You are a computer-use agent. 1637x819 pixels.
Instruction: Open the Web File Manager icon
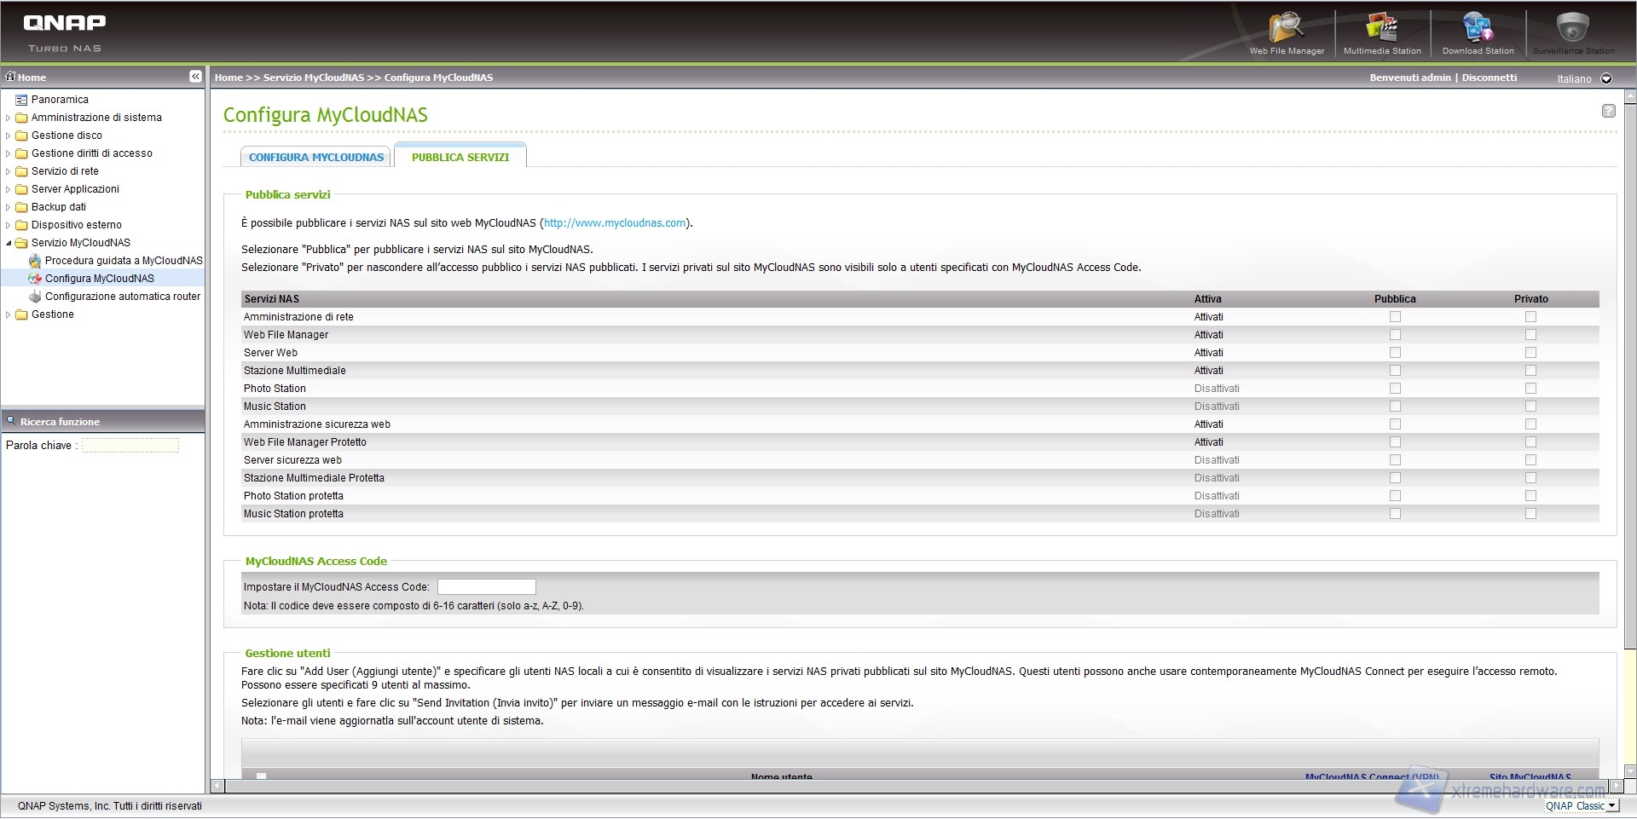(1286, 30)
